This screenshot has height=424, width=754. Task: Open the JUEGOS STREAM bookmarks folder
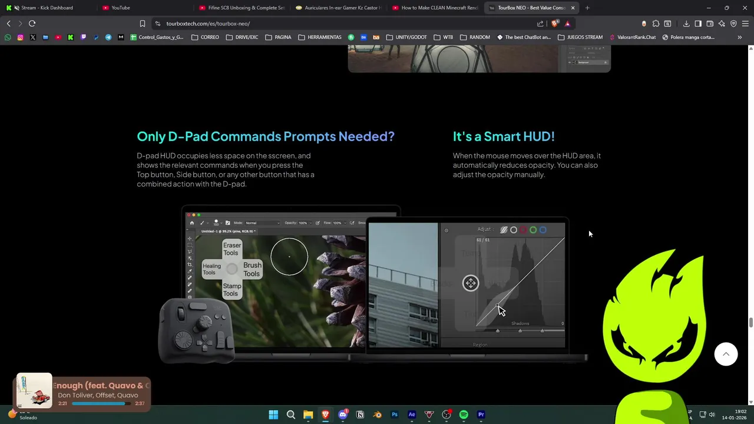pos(580,37)
